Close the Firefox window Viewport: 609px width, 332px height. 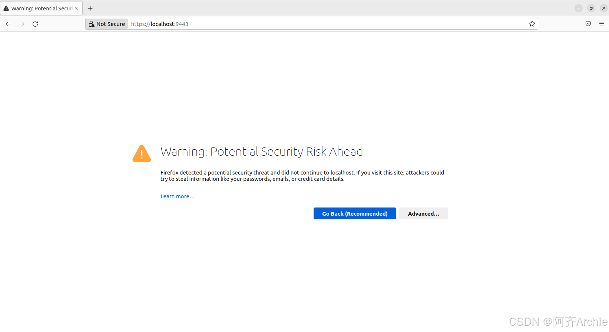[604, 8]
